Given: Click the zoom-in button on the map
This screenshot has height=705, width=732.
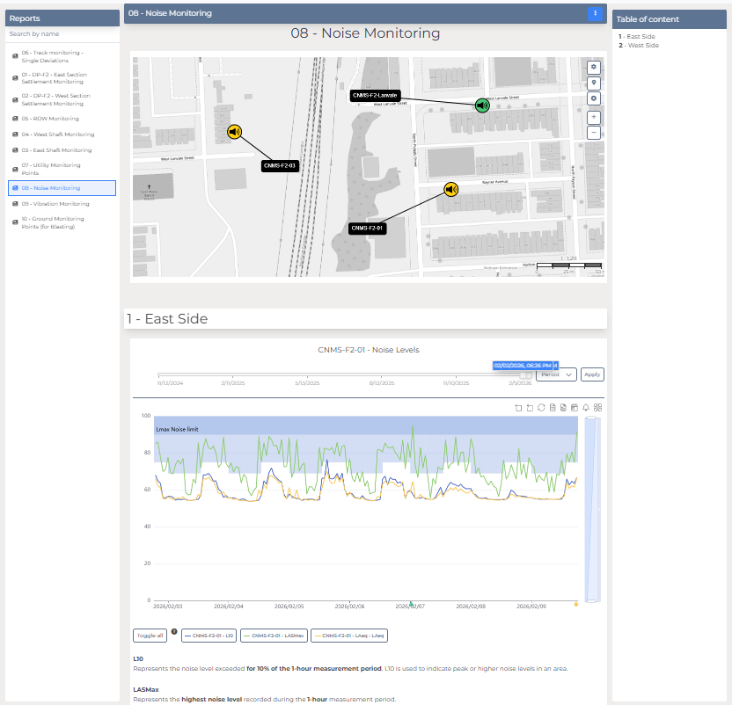Looking at the screenshot, I should tap(594, 116).
